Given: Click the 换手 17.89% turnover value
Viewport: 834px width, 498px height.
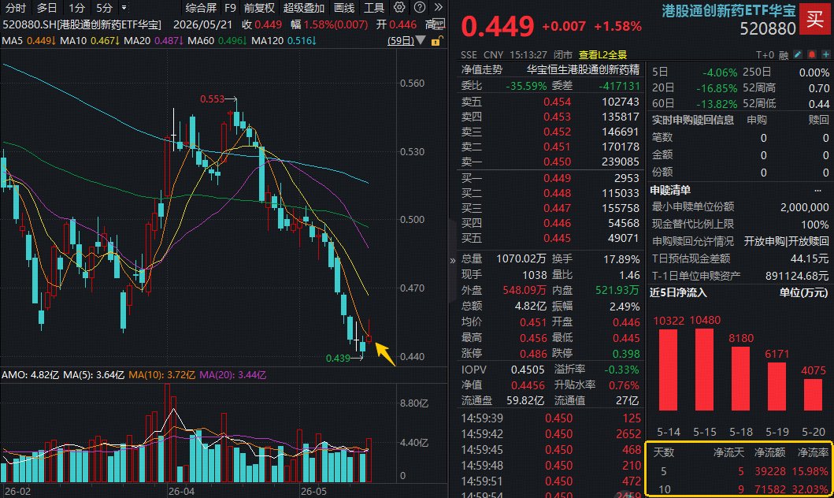Looking at the screenshot, I should [621, 260].
